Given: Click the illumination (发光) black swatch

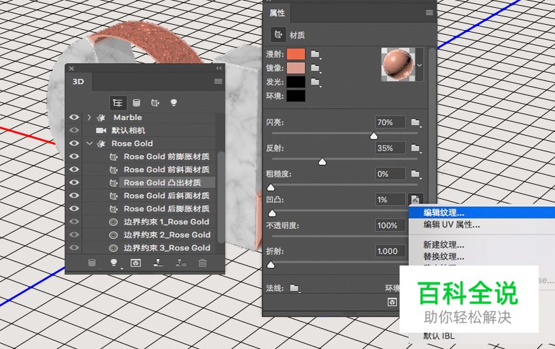Looking at the screenshot, I should coord(296,82).
